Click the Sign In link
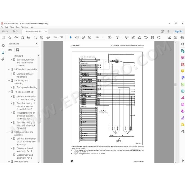 (x=178, y=31)
